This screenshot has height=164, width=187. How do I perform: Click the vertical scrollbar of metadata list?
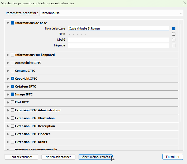(x=181, y=71)
